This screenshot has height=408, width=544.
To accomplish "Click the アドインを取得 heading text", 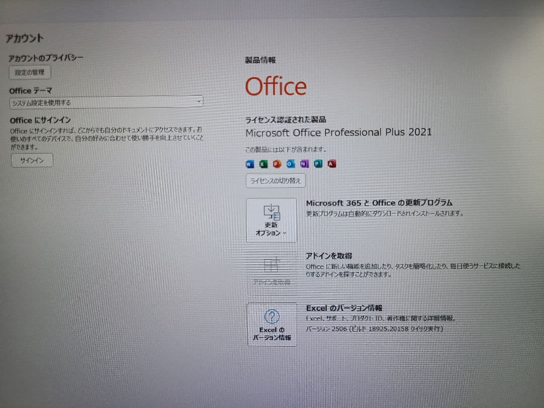I will coord(328,256).
